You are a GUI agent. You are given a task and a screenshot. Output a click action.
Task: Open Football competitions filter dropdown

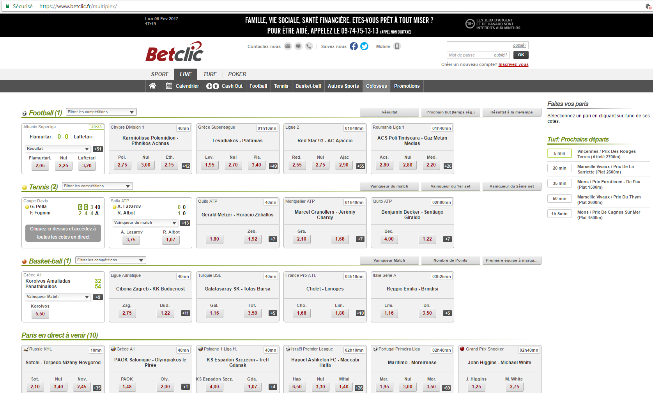[x=101, y=112]
